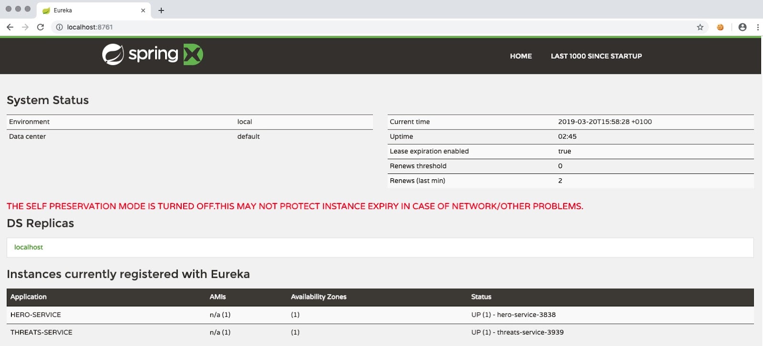Click the Renews threshold value 0
Screen dimensions: 763x346
point(560,166)
